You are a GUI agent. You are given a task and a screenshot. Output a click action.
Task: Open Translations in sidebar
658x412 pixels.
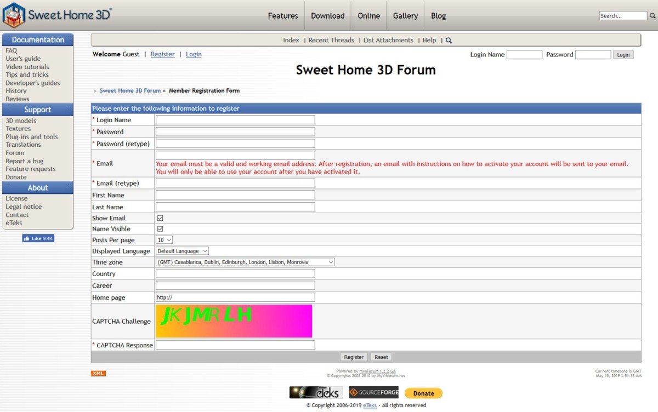23,145
